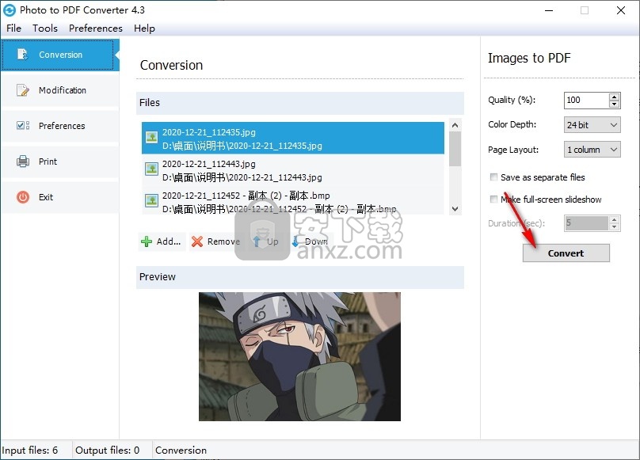Image resolution: width=640 pixels, height=460 pixels.
Task: Click 'Output files: 0' in status bar
Action: point(108,450)
